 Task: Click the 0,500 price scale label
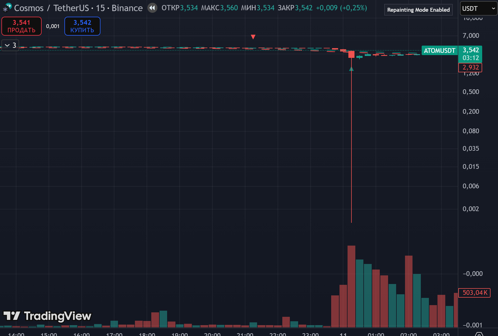(471, 92)
